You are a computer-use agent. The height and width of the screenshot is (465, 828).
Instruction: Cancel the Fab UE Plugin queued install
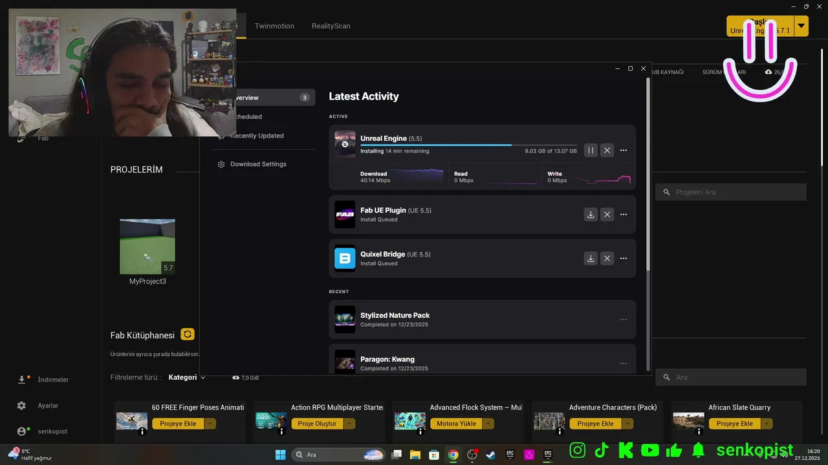point(607,214)
